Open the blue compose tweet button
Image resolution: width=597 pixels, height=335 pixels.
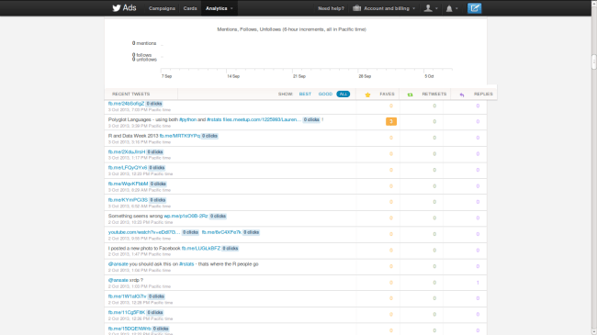tap(475, 8)
